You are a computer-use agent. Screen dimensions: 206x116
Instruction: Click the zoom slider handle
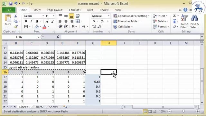pos(183,111)
